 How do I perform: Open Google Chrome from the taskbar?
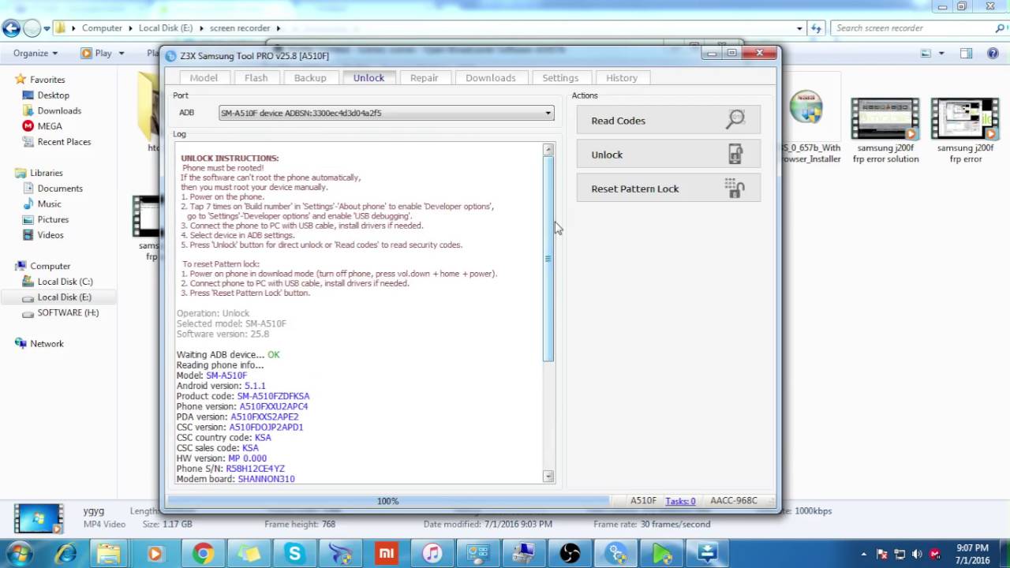(x=203, y=554)
